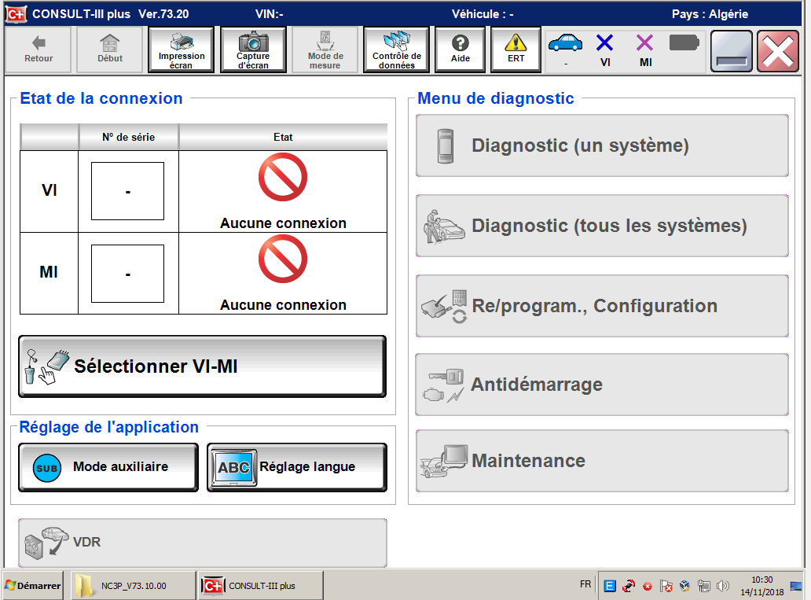Click the MI no-connection prohibited icon
811x600 pixels.
283,259
